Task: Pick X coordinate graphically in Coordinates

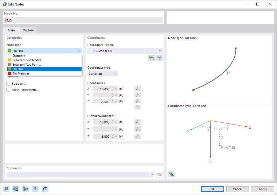Action: (x=138, y=89)
